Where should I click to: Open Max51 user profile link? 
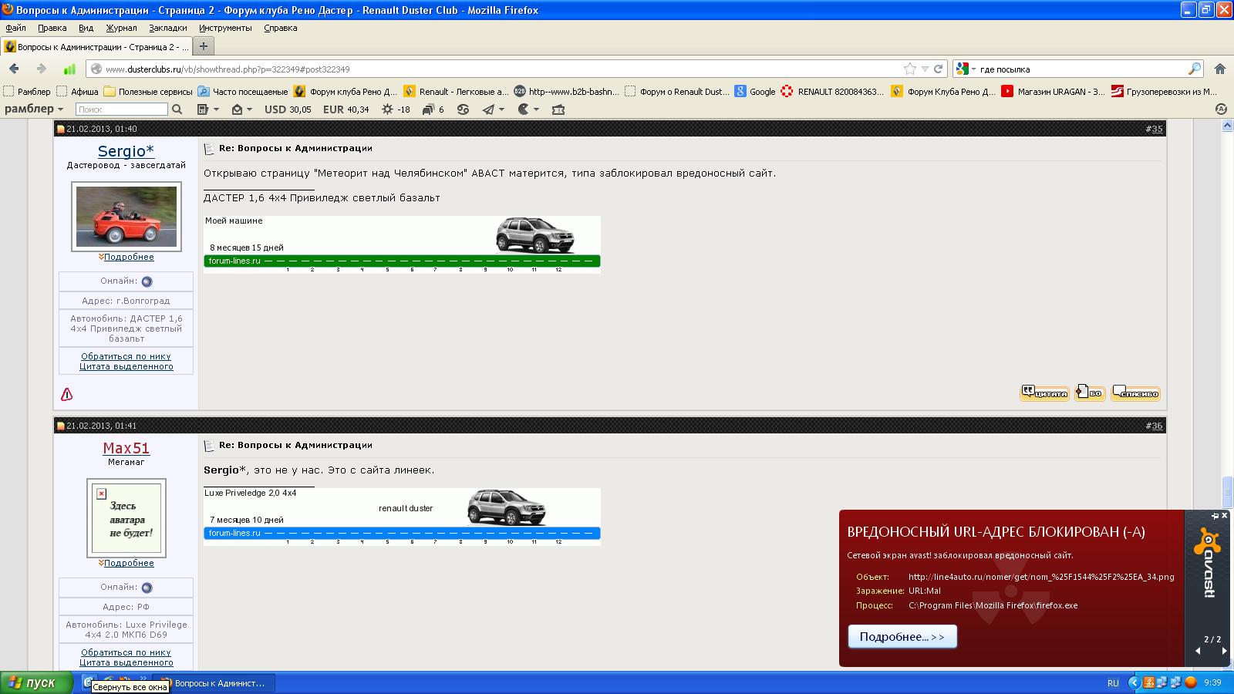(x=126, y=448)
